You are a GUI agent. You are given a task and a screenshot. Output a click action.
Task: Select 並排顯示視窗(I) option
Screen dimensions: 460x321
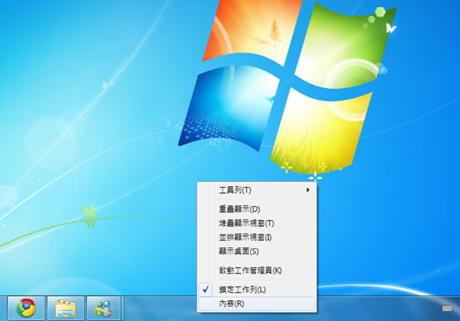257,237
